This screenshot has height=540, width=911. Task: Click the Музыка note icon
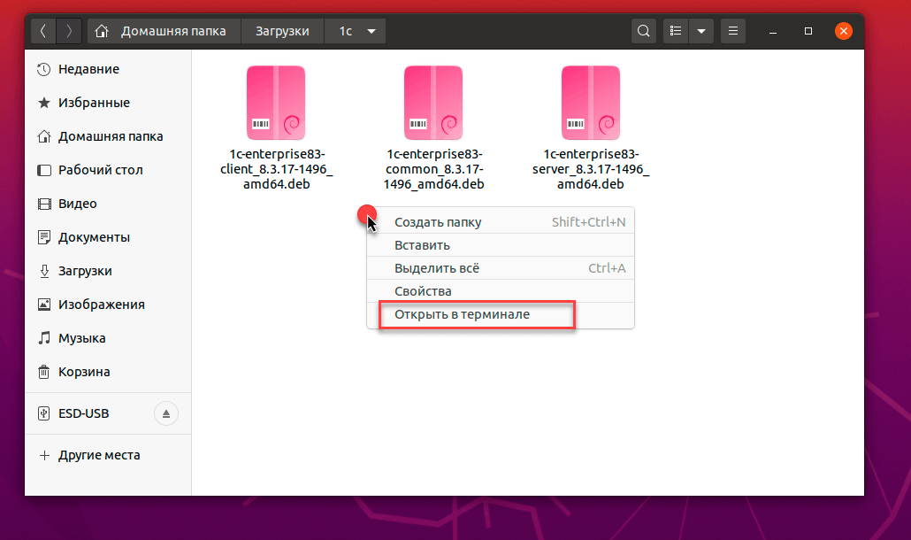[43, 338]
